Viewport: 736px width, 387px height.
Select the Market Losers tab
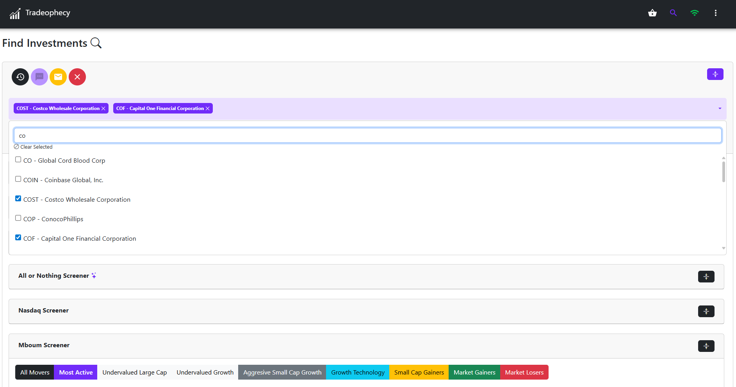pos(524,372)
